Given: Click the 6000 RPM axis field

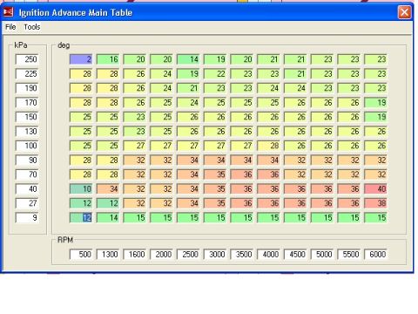Looking at the screenshot, I should pyautogui.click(x=375, y=255).
